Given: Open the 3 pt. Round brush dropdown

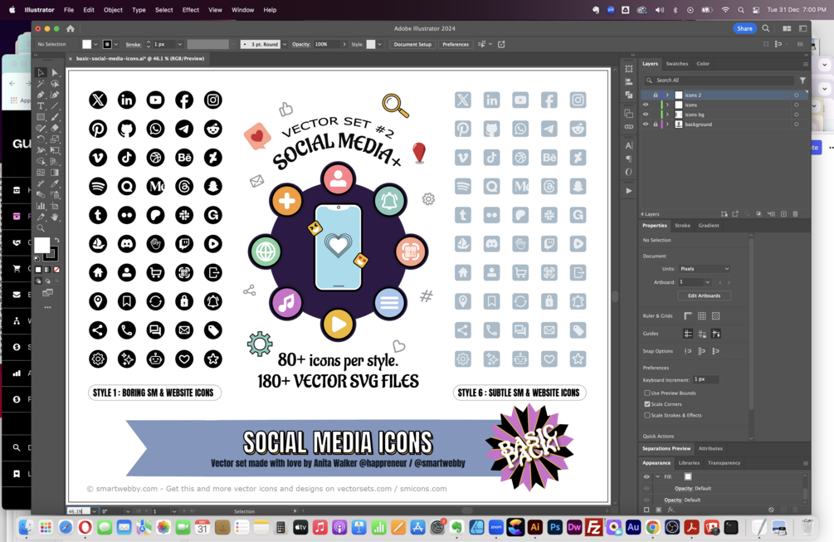Looking at the screenshot, I should coord(285,45).
